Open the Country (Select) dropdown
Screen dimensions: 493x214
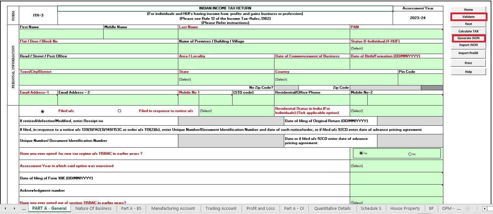pos(336,79)
